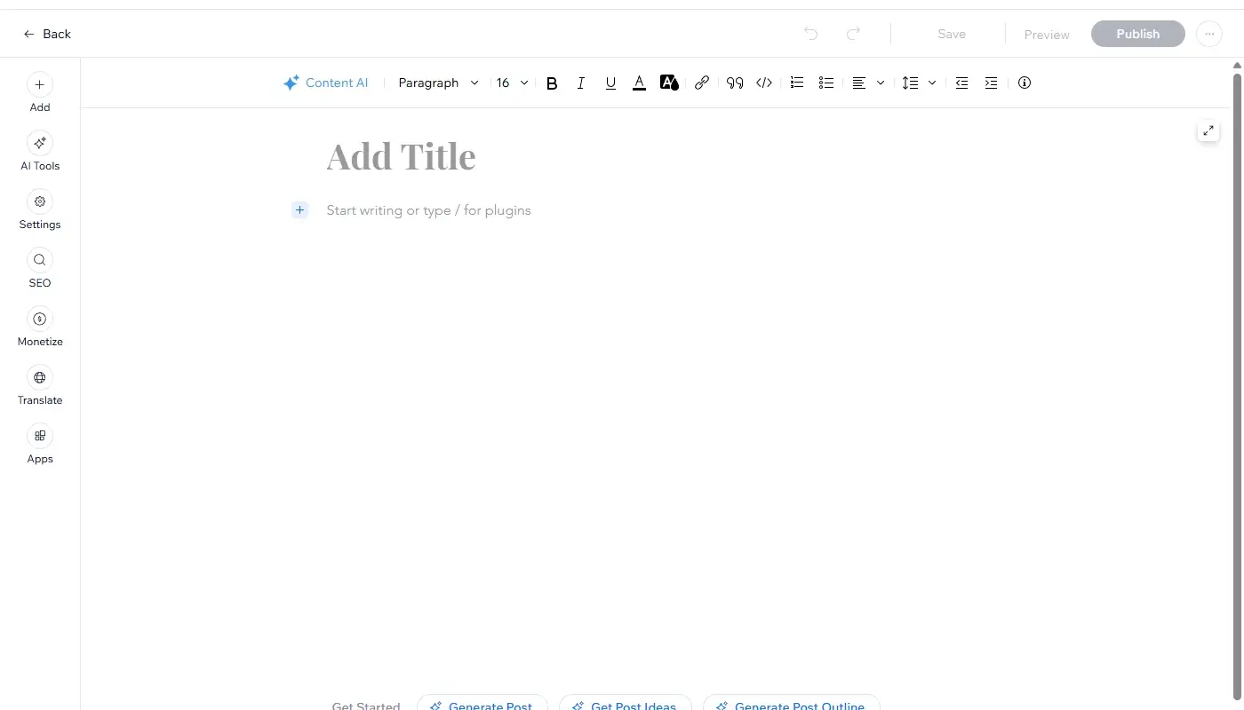Screen dimensions: 1244x710
Task: Open the text highlight color picker
Action: click(x=669, y=83)
